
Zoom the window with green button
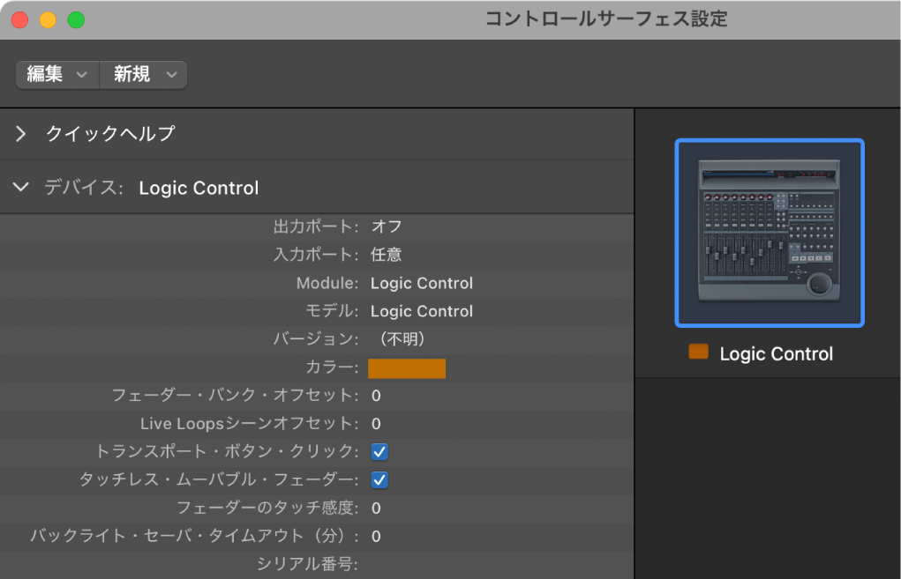[76, 20]
